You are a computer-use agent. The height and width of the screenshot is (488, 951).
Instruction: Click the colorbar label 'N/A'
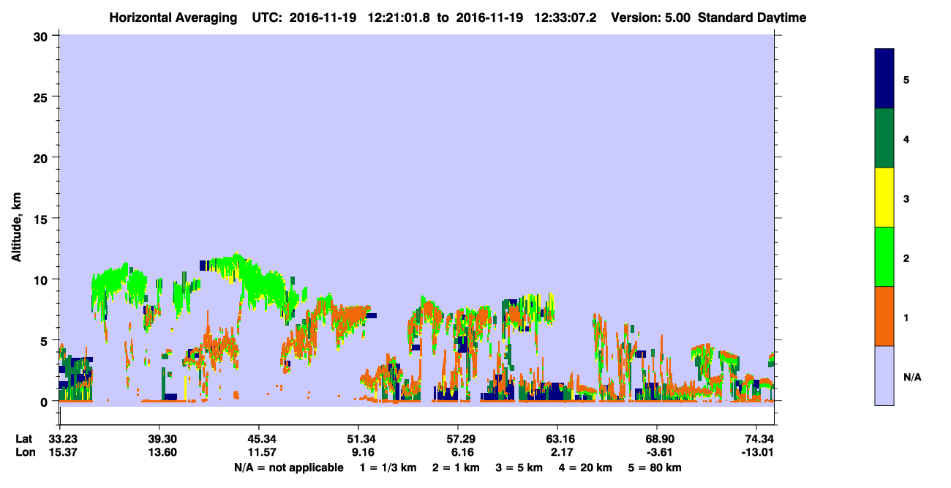coord(912,378)
